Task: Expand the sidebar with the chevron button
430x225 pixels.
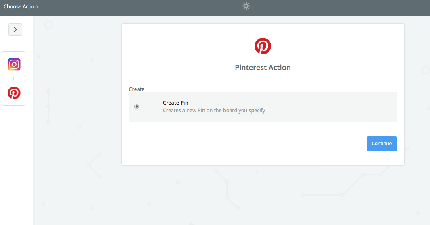Action: click(15, 29)
